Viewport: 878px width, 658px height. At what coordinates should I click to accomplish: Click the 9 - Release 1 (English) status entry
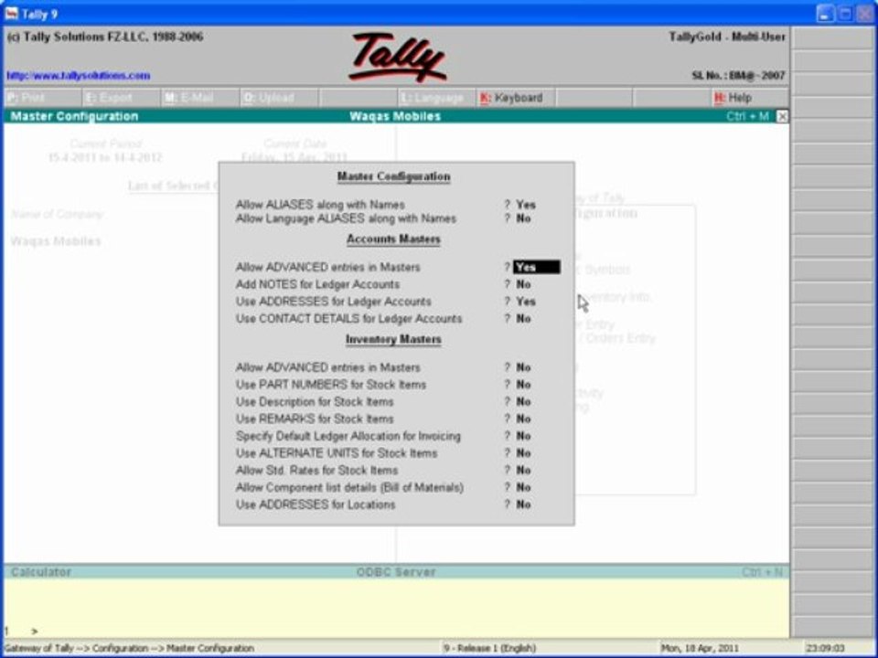[x=489, y=649]
